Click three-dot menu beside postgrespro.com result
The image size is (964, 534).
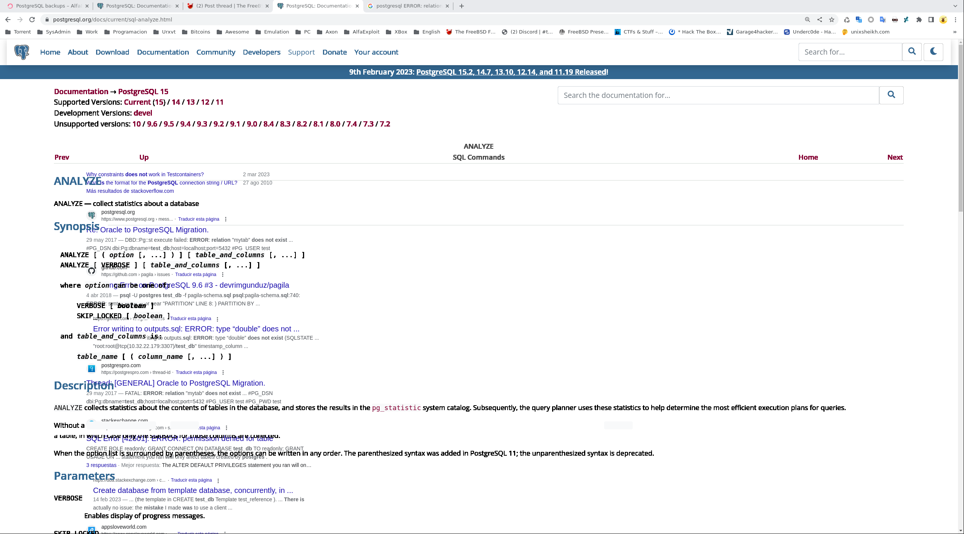[223, 372]
